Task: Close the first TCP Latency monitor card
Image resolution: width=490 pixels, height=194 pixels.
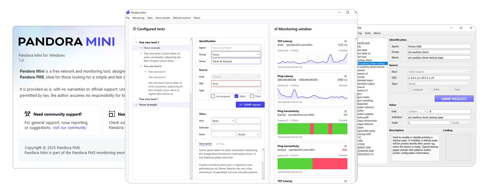Action: 345,41
